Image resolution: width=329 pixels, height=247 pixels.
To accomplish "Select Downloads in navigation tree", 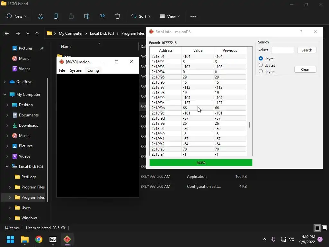I will pos(25,125).
